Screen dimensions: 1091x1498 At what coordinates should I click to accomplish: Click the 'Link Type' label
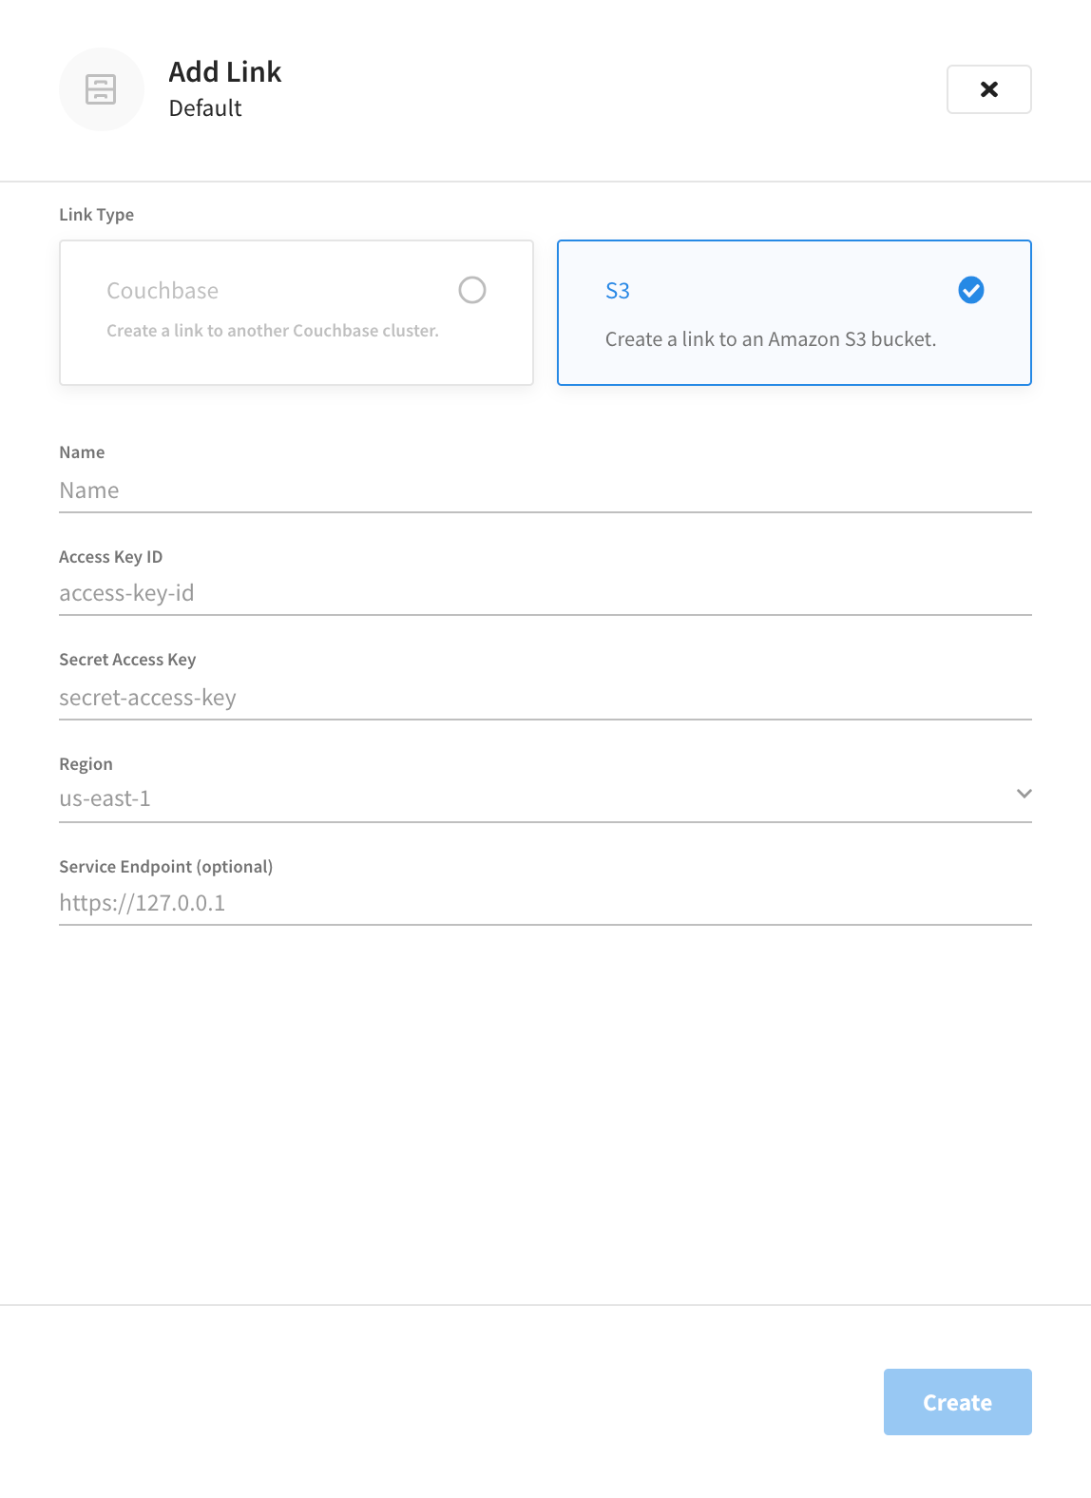coord(96,215)
